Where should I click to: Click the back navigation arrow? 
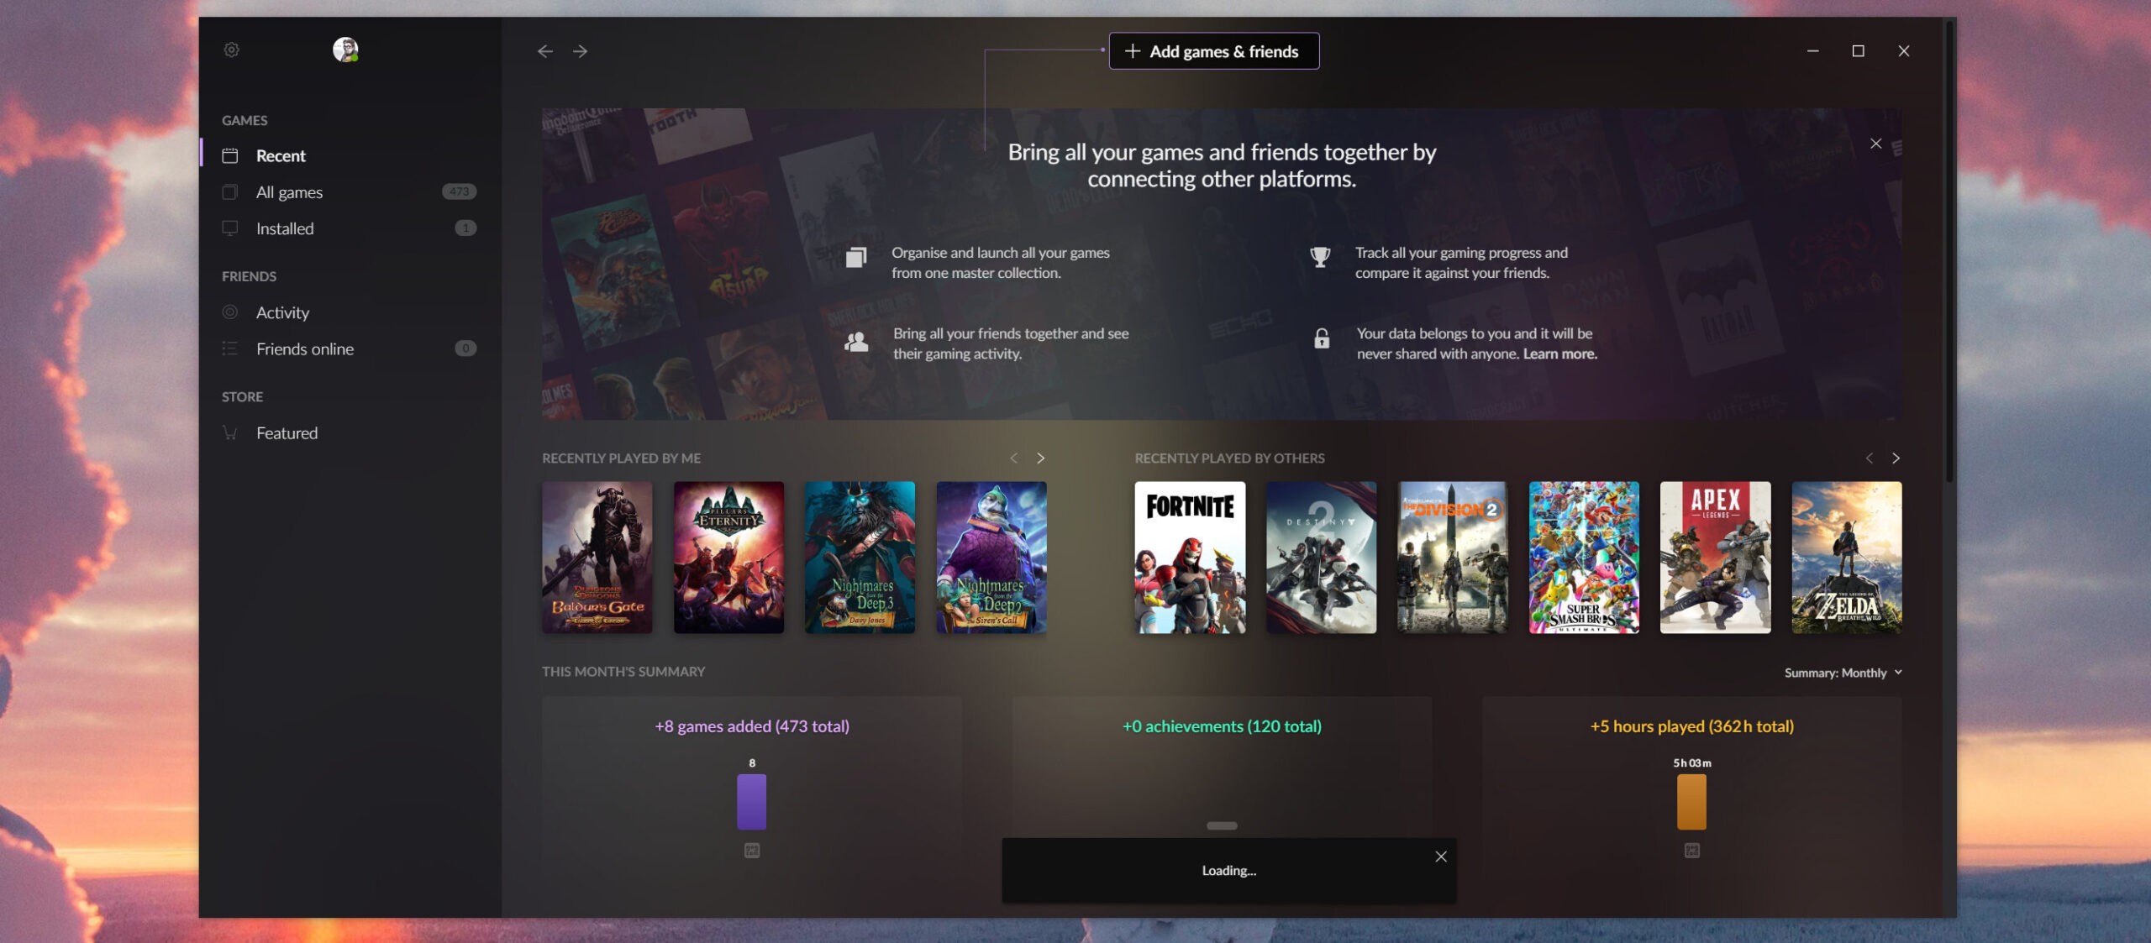click(x=544, y=51)
